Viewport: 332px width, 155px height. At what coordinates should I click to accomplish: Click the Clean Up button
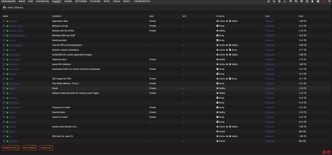(x=46, y=148)
